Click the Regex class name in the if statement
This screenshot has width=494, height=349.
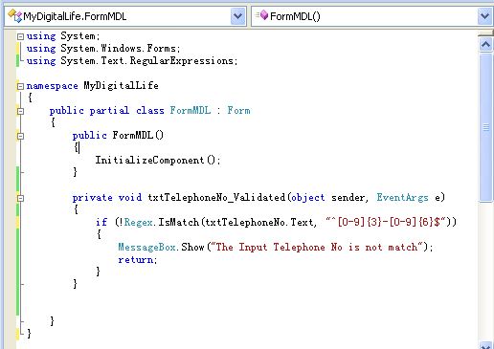[138, 222]
